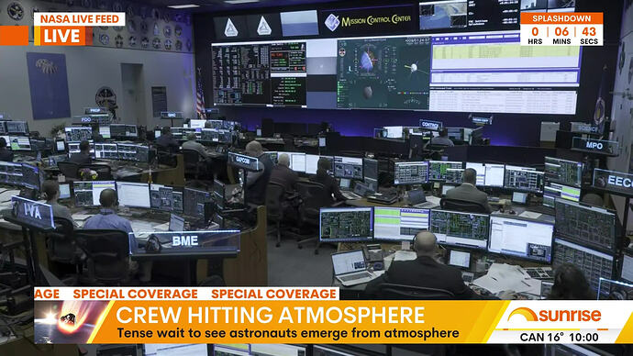This screenshot has height=356, width=633.
Task: Click the BME console sign
Action: 185,241
